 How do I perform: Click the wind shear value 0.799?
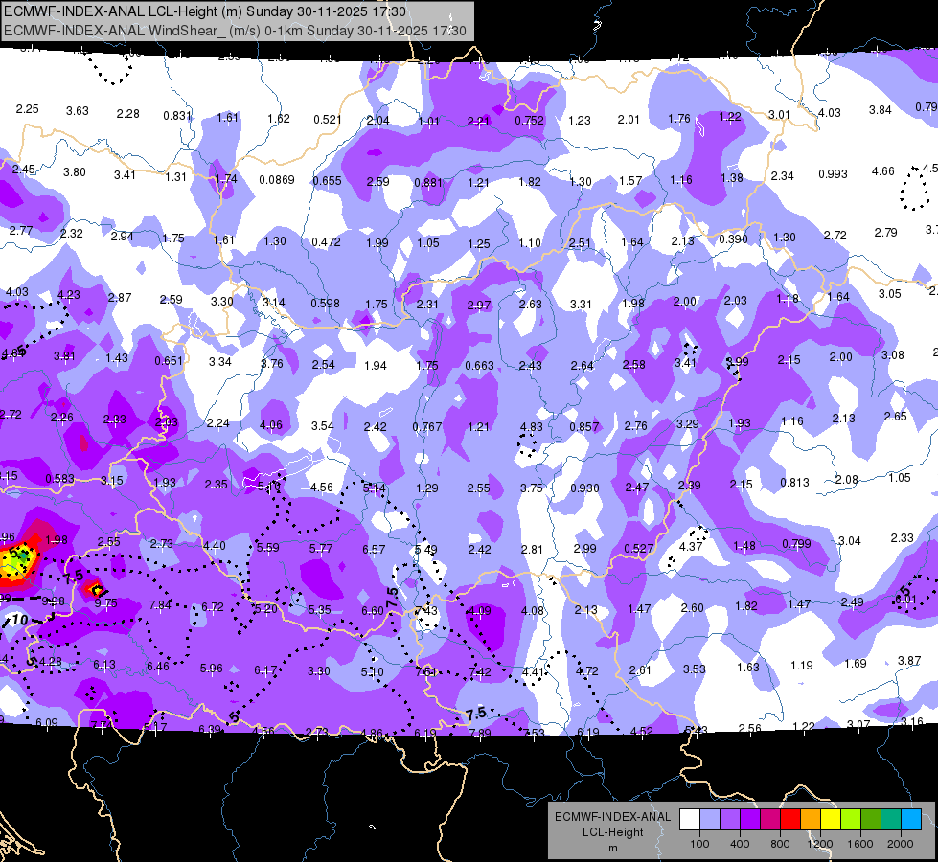796,544
